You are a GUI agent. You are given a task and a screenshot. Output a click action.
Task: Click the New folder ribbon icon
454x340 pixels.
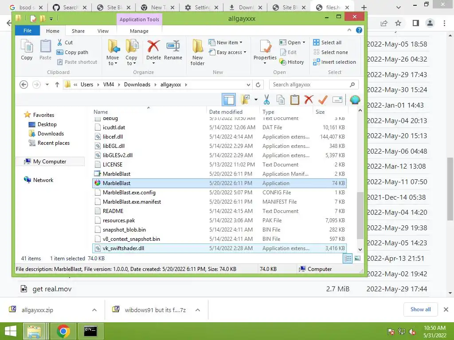pos(197,52)
